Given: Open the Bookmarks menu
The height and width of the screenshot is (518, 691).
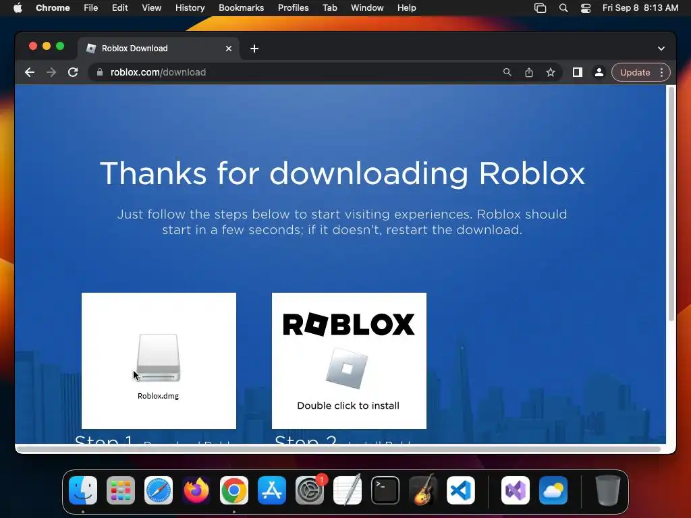Looking at the screenshot, I should (x=241, y=8).
